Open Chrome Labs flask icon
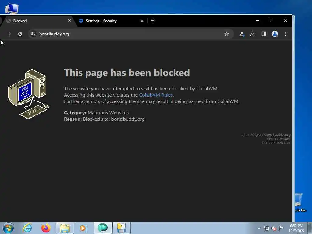Screen dimensions: 312x234 pos(242,34)
